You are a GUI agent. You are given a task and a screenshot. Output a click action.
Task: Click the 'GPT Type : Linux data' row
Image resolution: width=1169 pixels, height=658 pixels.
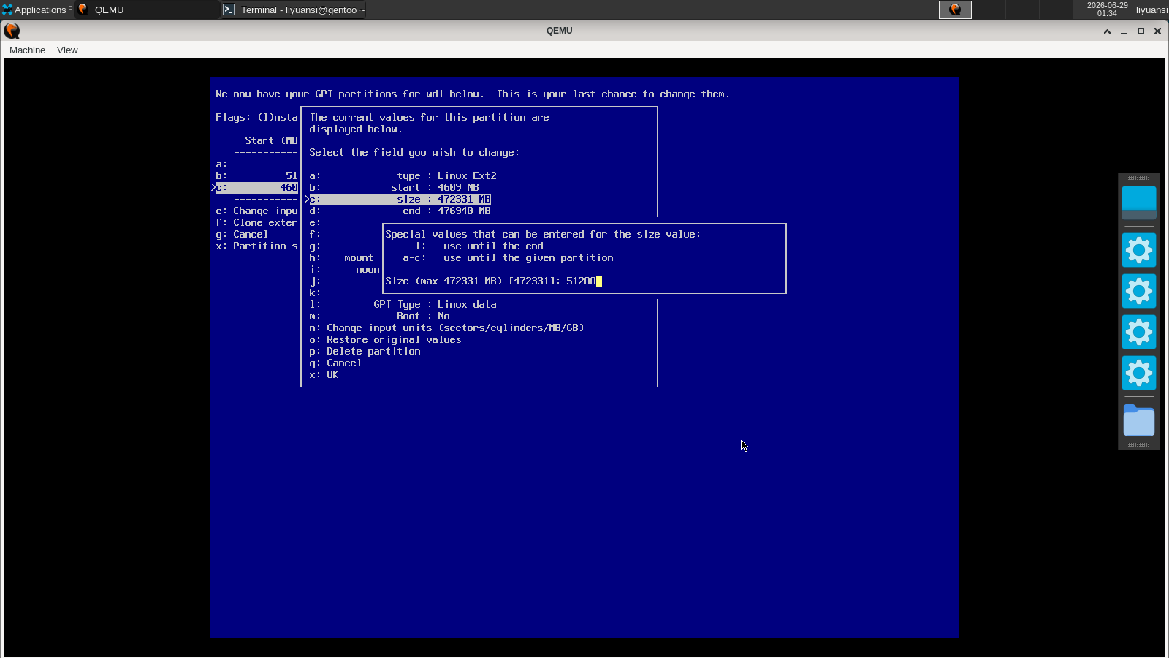pos(403,304)
